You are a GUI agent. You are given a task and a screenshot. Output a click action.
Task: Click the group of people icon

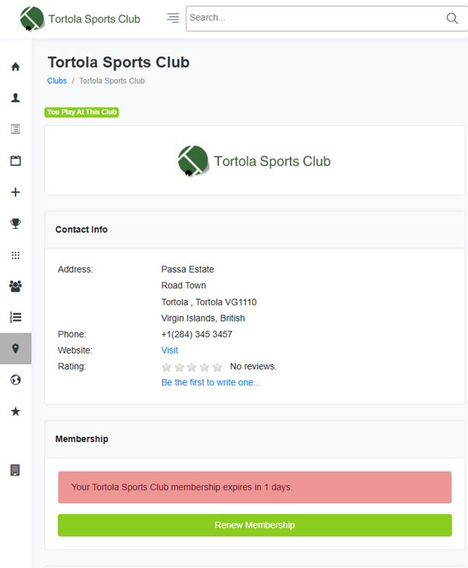(16, 286)
